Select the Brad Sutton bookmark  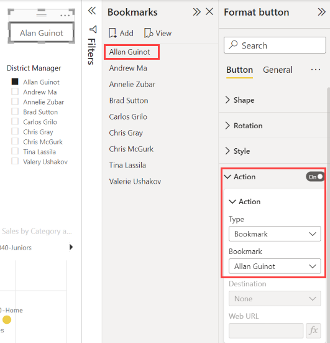(129, 101)
